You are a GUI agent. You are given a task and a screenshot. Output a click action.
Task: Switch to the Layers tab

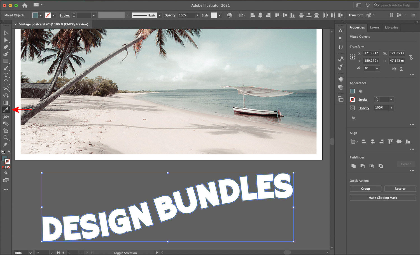[x=375, y=27]
